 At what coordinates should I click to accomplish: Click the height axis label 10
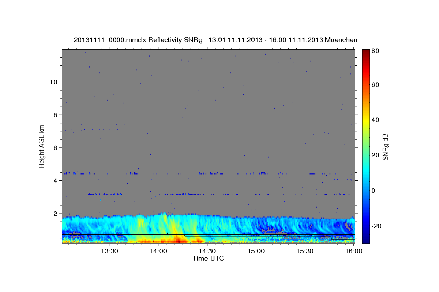tap(53, 82)
